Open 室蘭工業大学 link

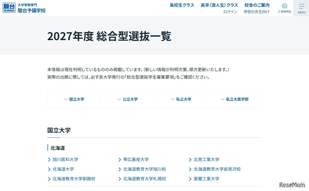click(206, 179)
